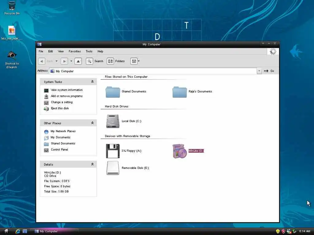Screen dimensions: 314x235
Task: Open My Network Places link
Action: click(x=63, y=131)
